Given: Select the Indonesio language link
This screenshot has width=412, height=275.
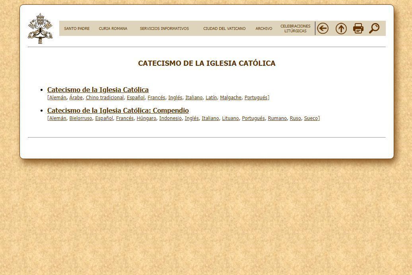Looking at the screenshot, I should 171,118.
